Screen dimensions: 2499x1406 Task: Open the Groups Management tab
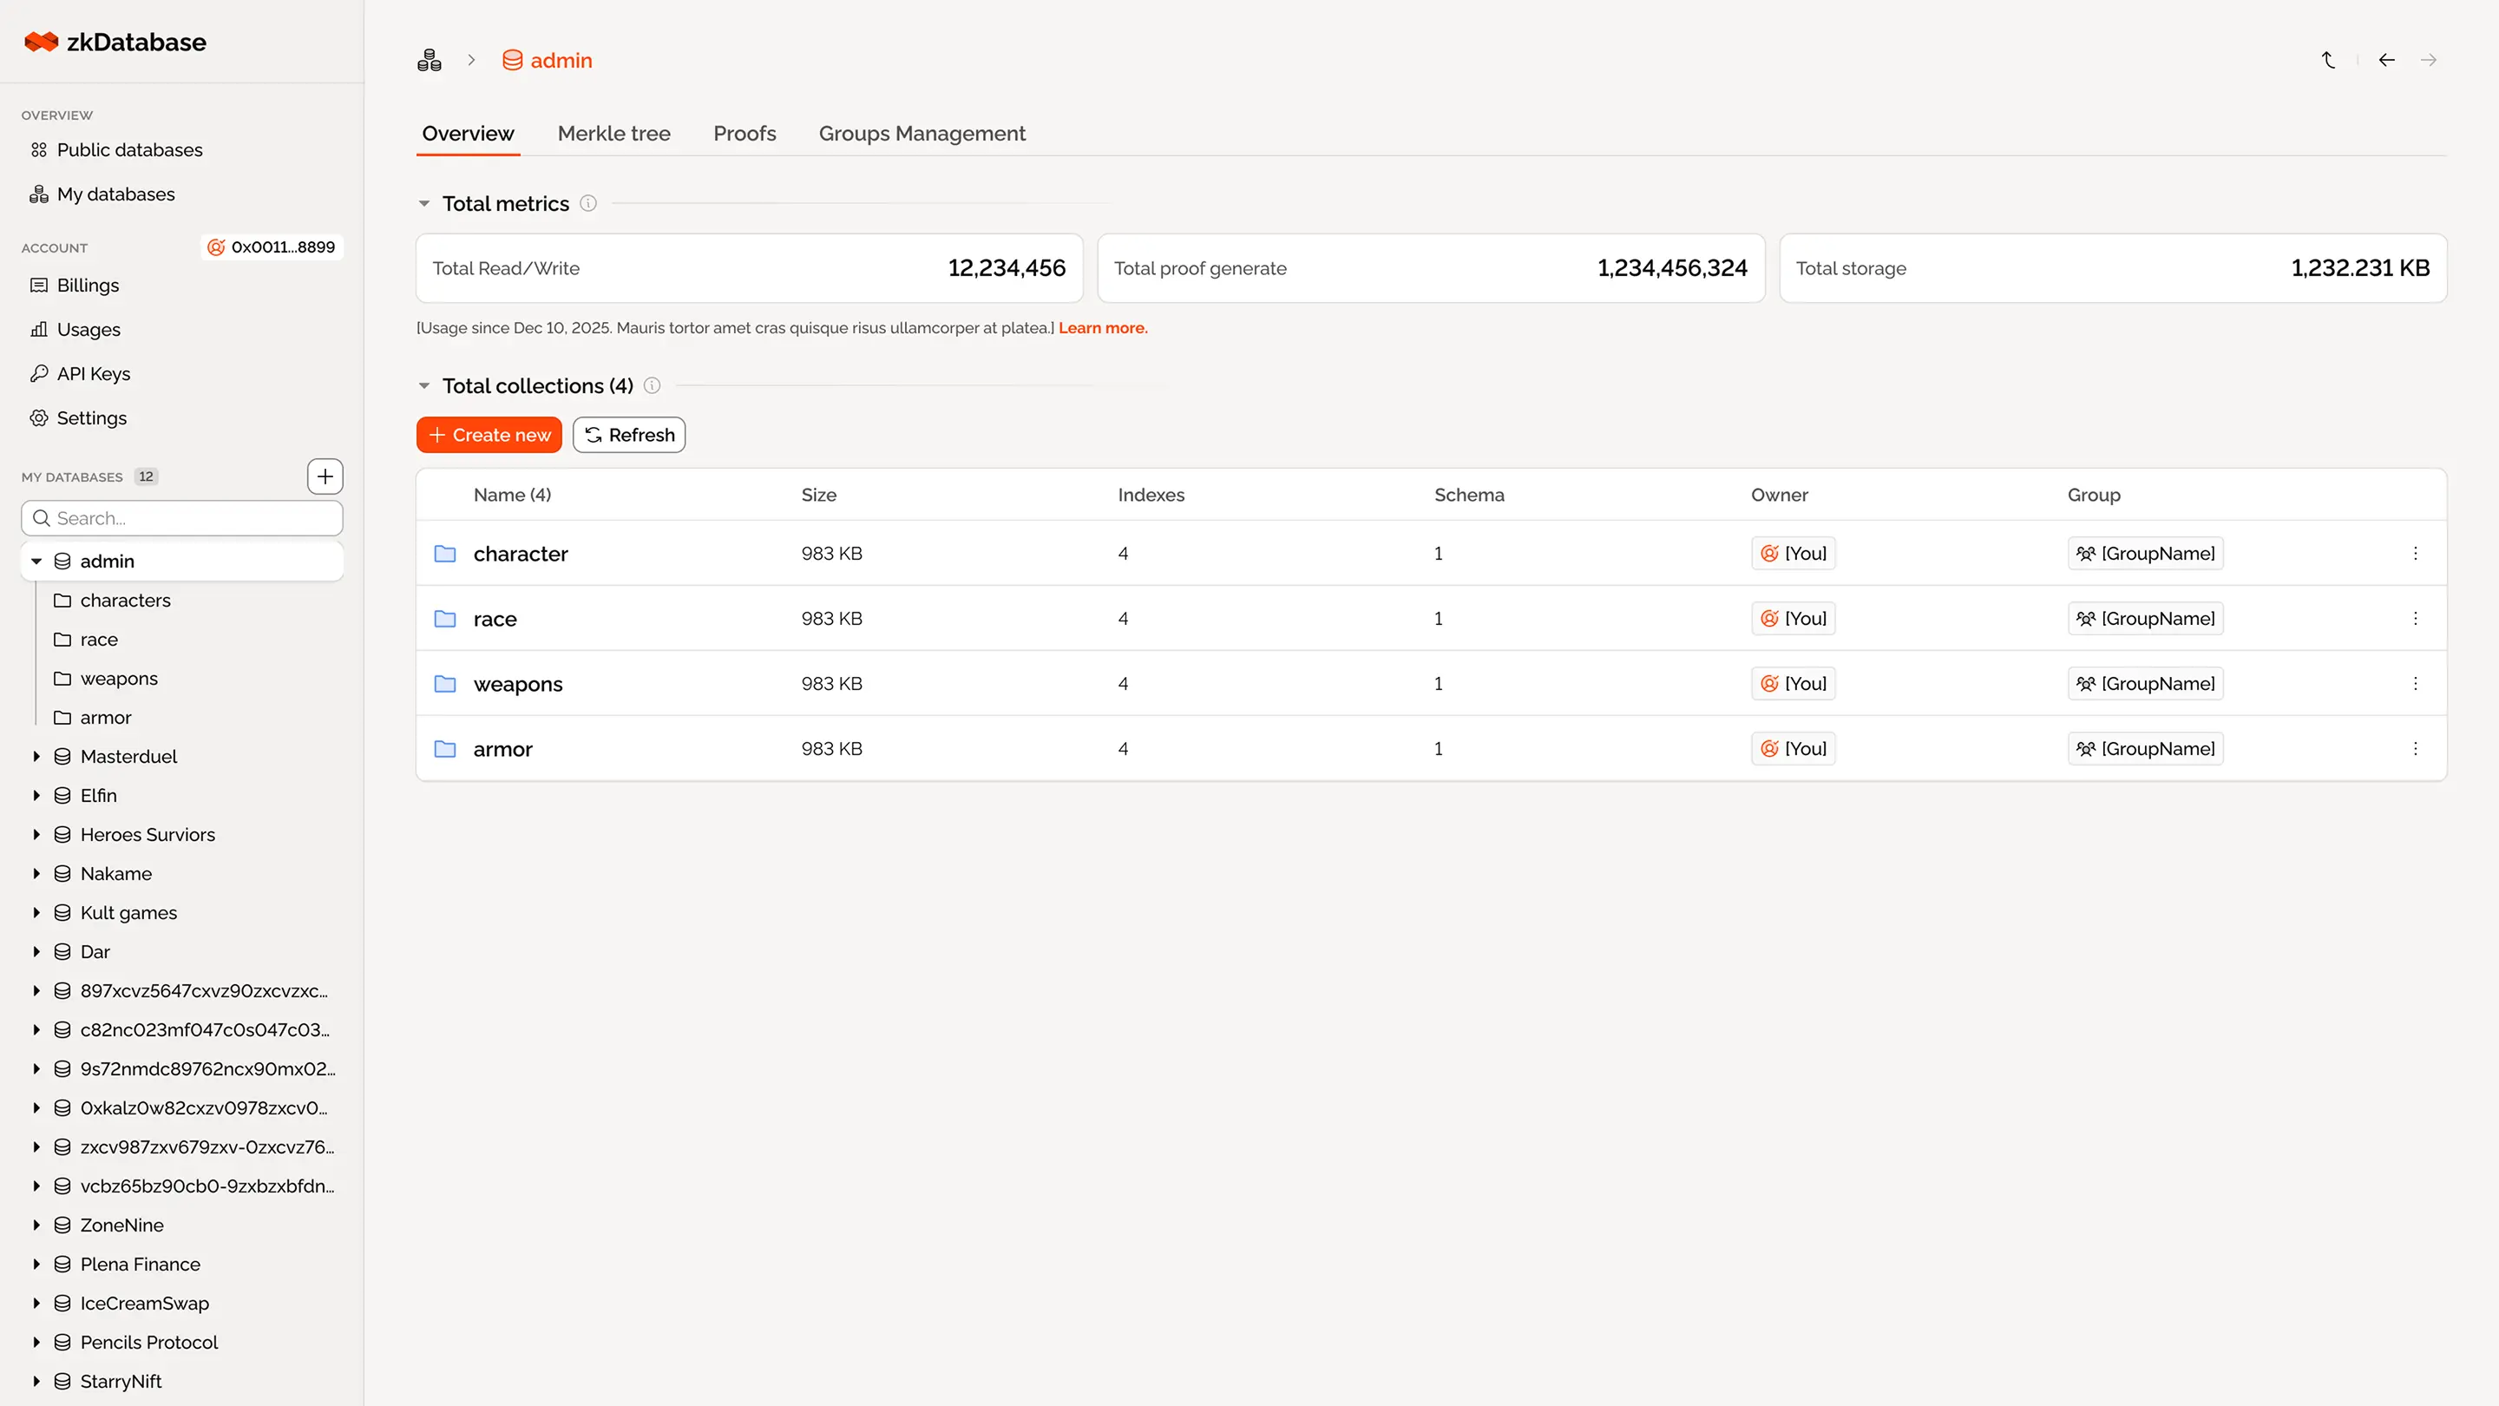click(922, 133)
